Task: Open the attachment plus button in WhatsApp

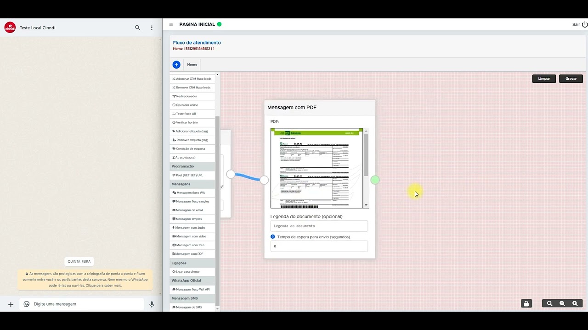Action: point(11,304)
